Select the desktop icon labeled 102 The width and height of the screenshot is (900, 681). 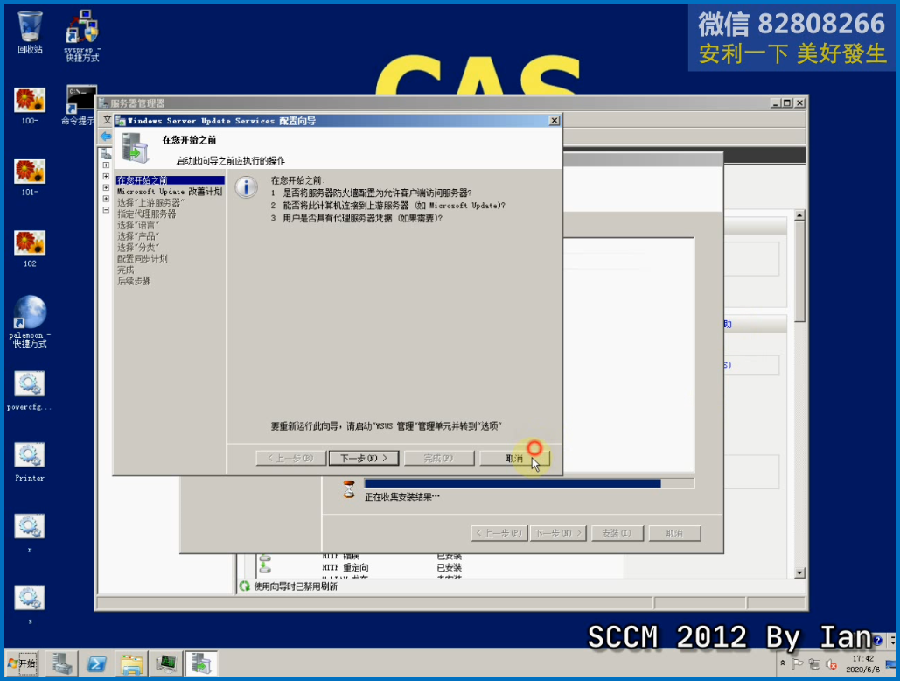[30, 249]
